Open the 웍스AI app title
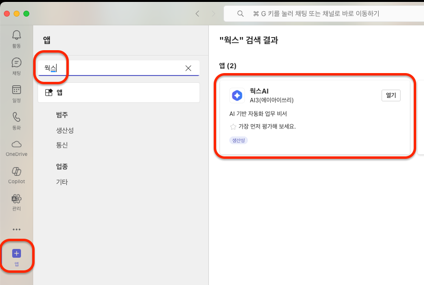This screenshot has width=424, height=285. click(x=259, y=91)
